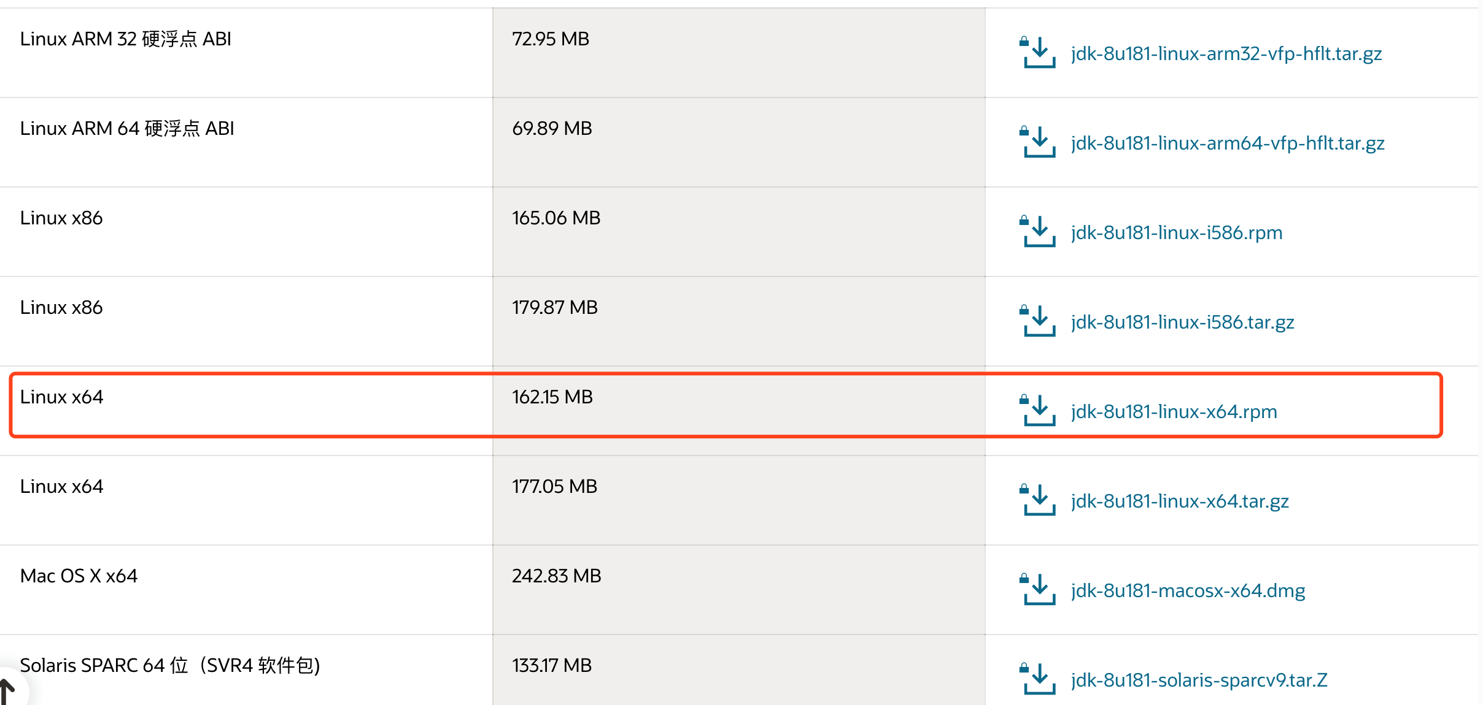This screenshot has width=1483, height=705.
Task: Click the scroll-to-top arrow button
Action: coord(7,690)
